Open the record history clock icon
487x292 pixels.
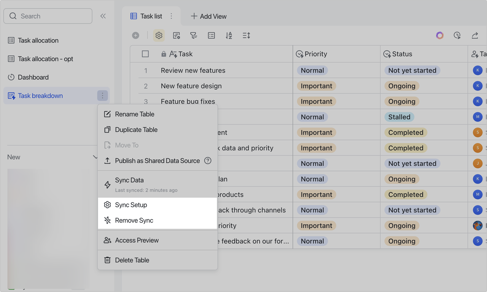click(457, 35)
